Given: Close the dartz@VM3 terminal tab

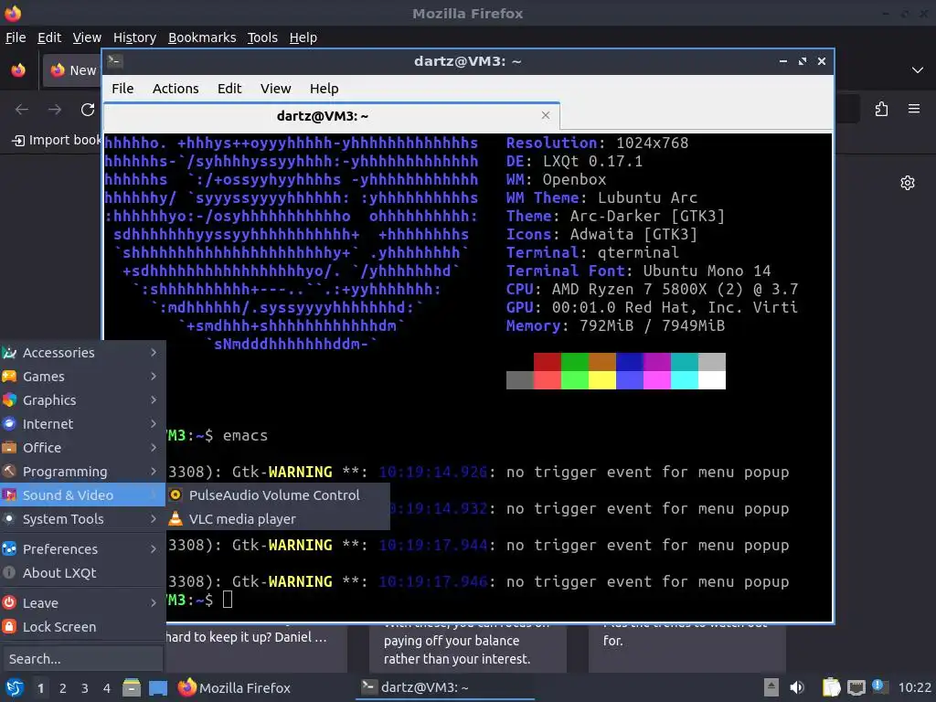Looking at the screenshot, I should coord(545,115).
